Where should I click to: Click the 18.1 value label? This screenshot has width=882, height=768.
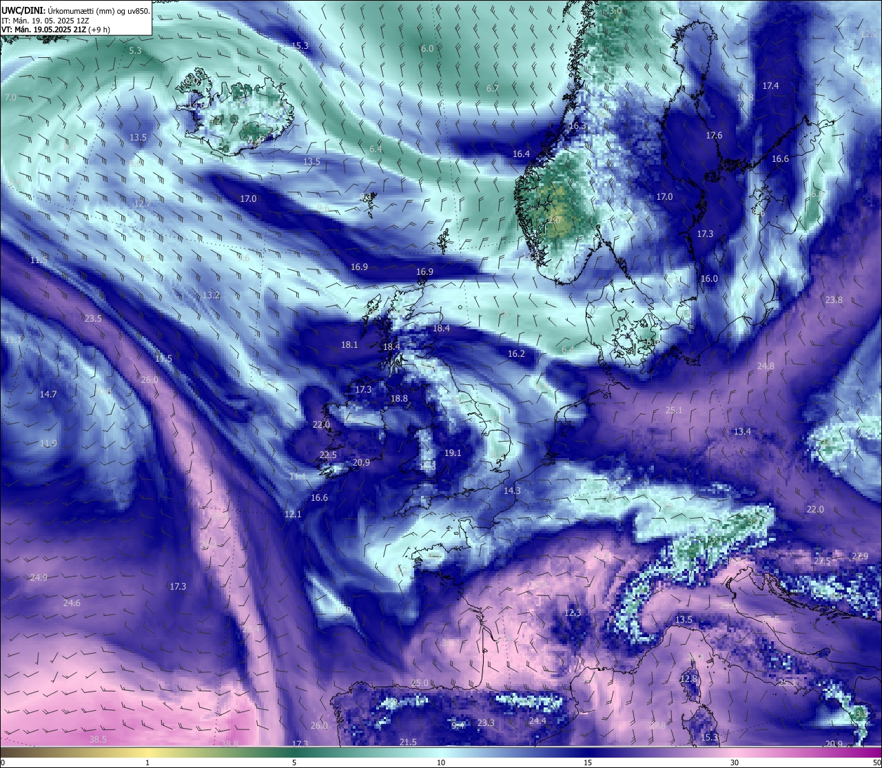point(349,344)
